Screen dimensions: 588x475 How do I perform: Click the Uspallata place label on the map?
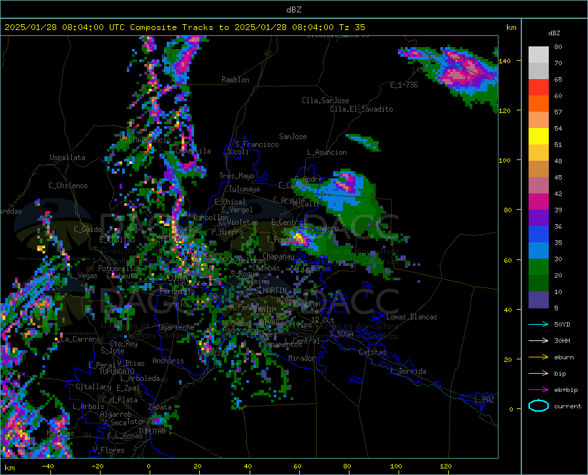pyautogui.click(x=67, y=158)
